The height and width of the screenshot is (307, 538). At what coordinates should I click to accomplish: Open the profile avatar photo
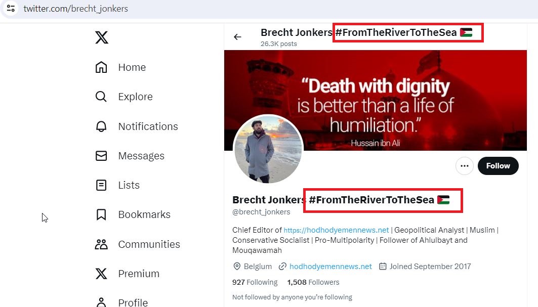coord(268,150)
